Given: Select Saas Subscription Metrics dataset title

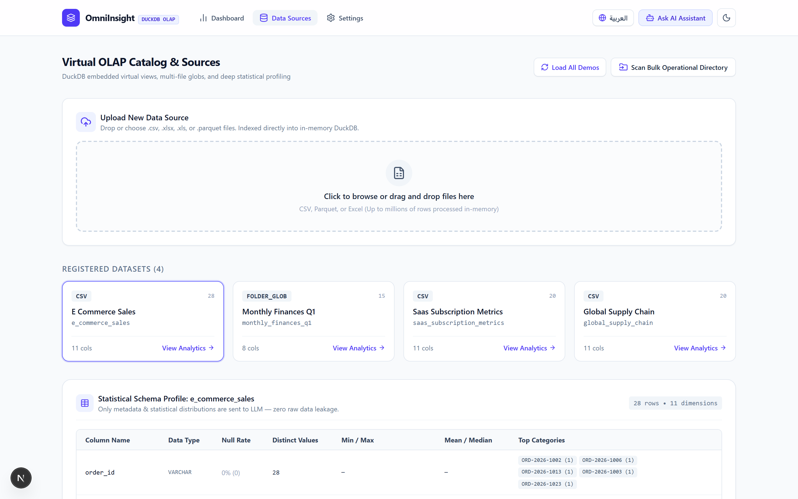Looking at the screenshot, I should [458, 312].
